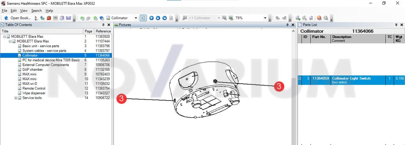The image size is (405, 145).
Task: Select PC for medical device Mira T005 Basic
Action: coord(51,60)
